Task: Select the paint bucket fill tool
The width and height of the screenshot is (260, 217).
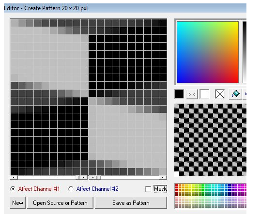Action: pos(235,94)
